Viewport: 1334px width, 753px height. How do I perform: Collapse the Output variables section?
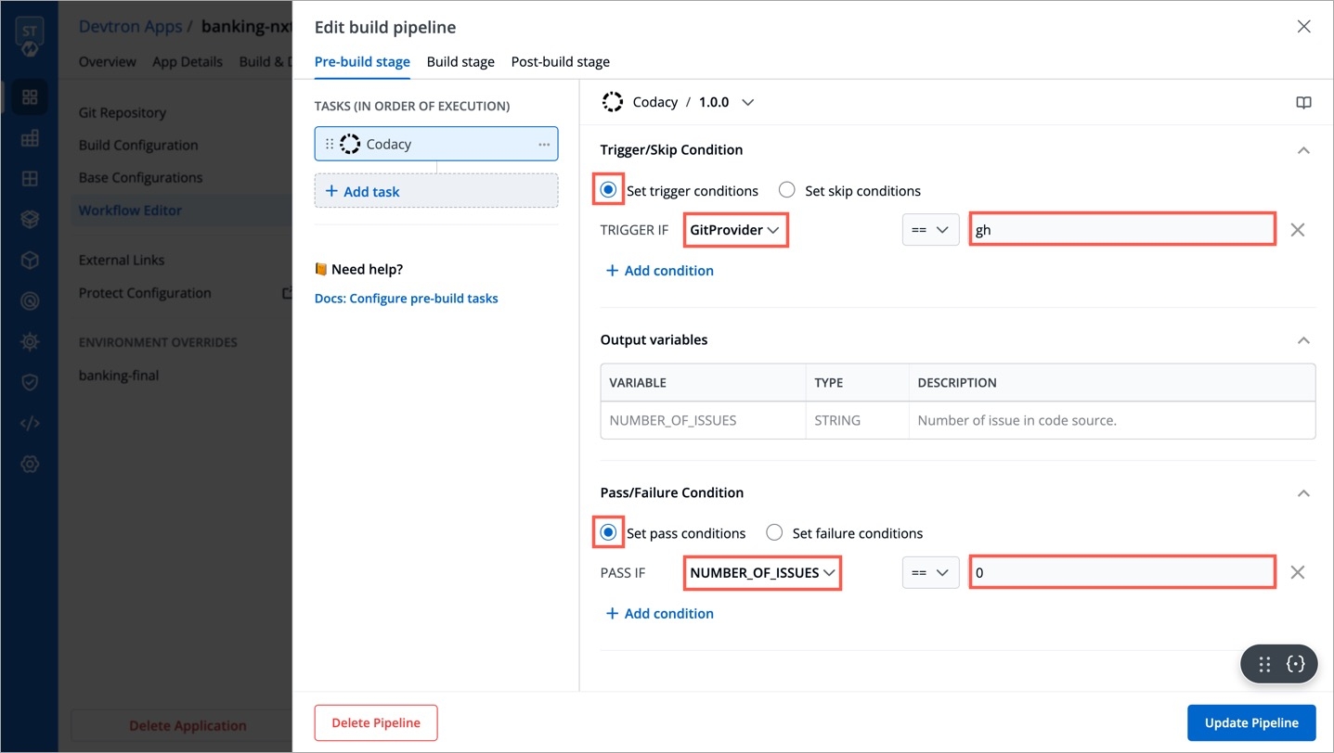1303,340
